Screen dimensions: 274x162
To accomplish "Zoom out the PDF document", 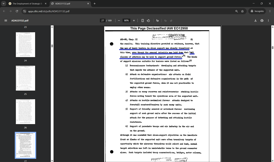I will pos(119,20).
